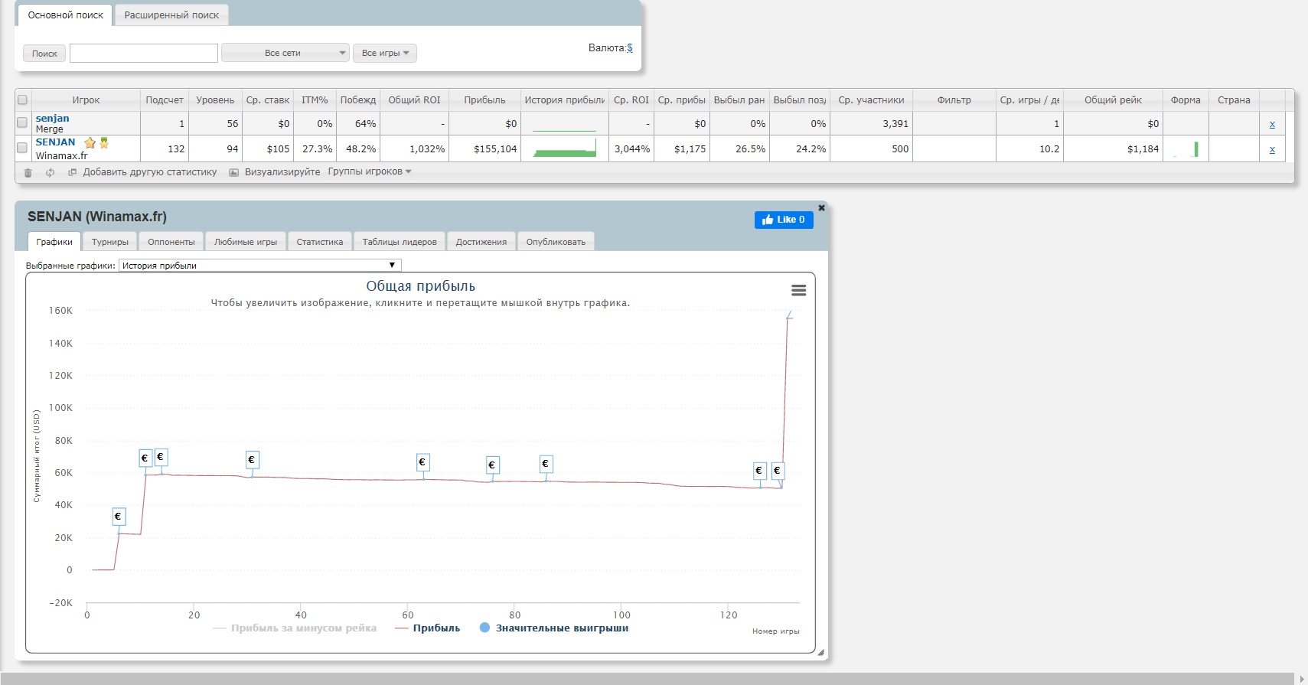This screenshot has height=685, width=1308.
Task: Open the chart hamburger menu icon
Action: [x=798, y=290]
